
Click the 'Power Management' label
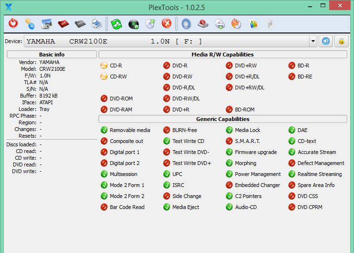(x=258, y=174)
